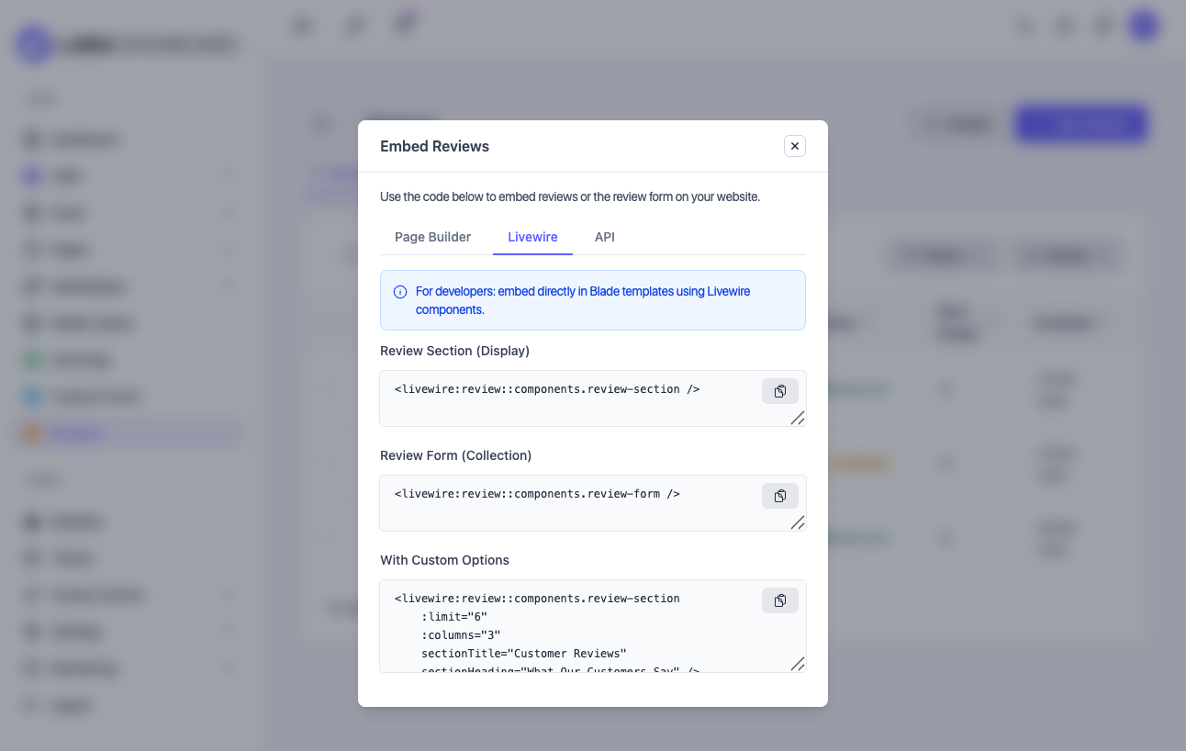This screenshot has height=751, width=1186.
Task: Open the user avatar menu in the header
Action: click(x=1143, y=25)
